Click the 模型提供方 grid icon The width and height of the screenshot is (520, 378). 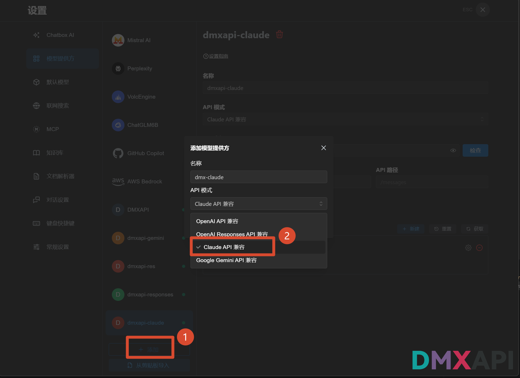coord(36,59)
